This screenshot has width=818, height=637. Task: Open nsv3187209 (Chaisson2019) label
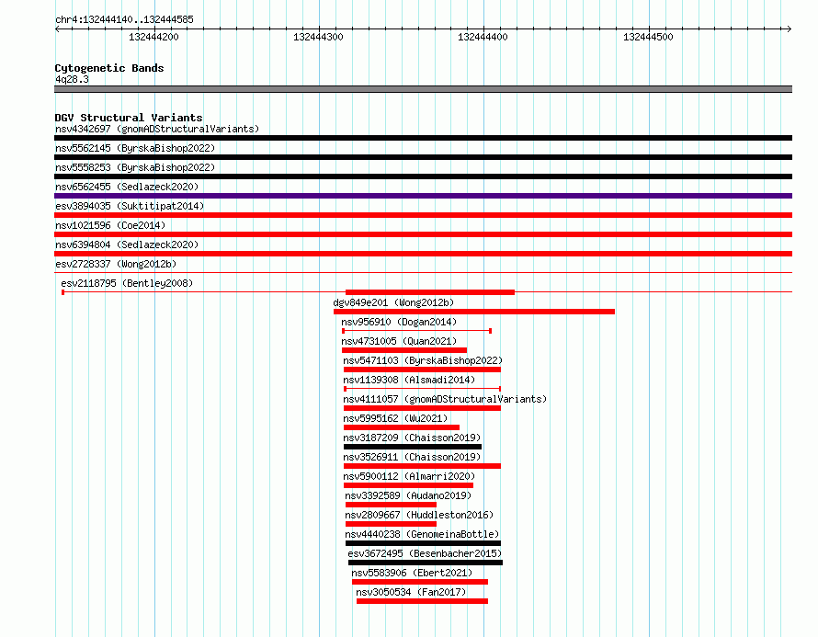pos(412,438)
